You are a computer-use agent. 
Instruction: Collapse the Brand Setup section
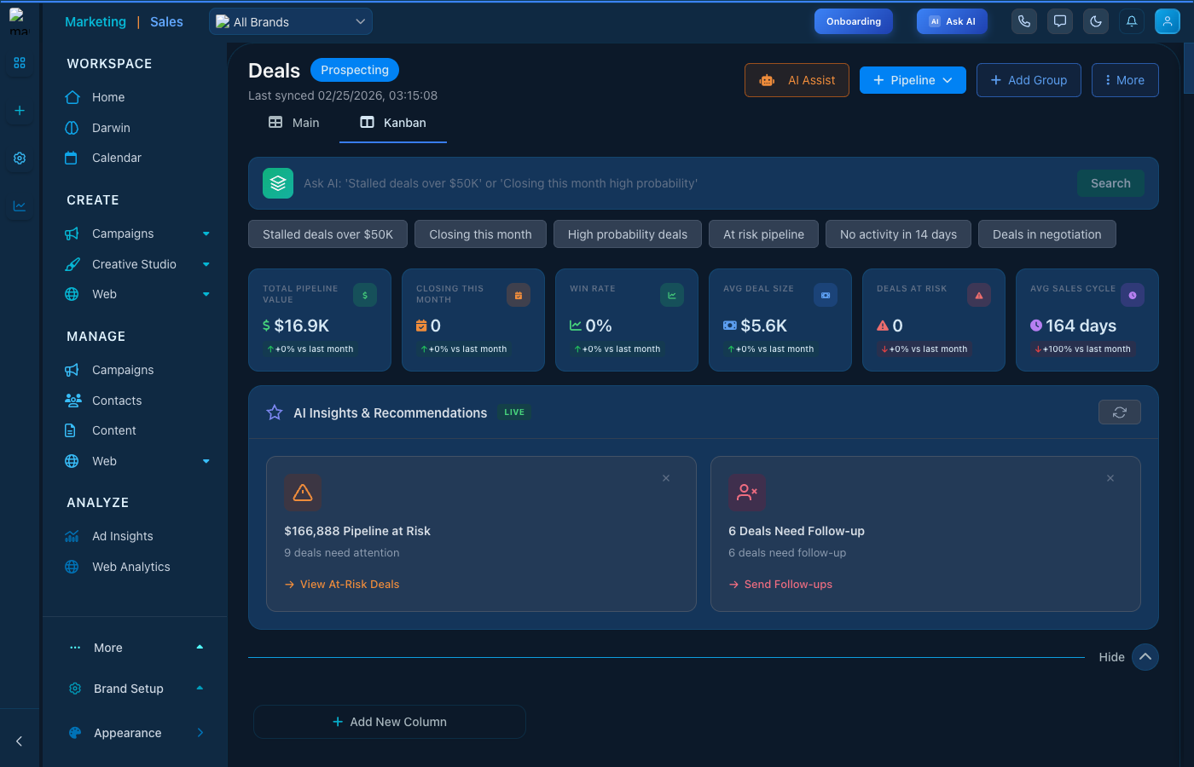[200, 689]
